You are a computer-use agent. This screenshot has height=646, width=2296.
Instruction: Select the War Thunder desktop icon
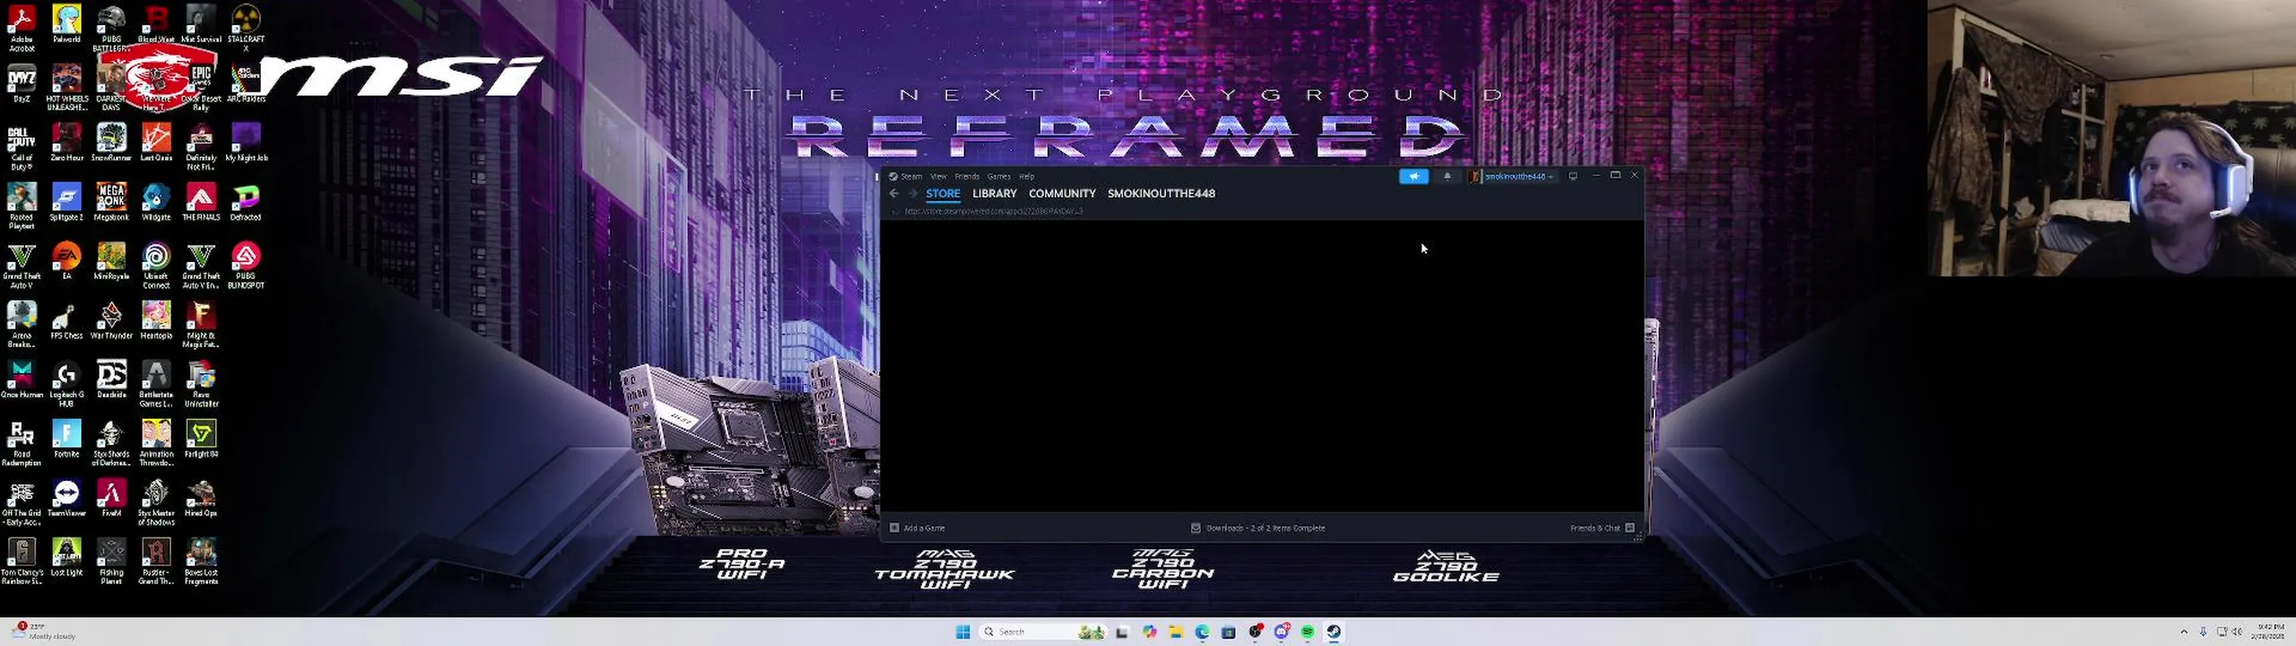click(111, 320)
